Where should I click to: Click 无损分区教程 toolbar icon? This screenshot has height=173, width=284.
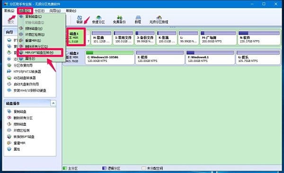(159, 19)
